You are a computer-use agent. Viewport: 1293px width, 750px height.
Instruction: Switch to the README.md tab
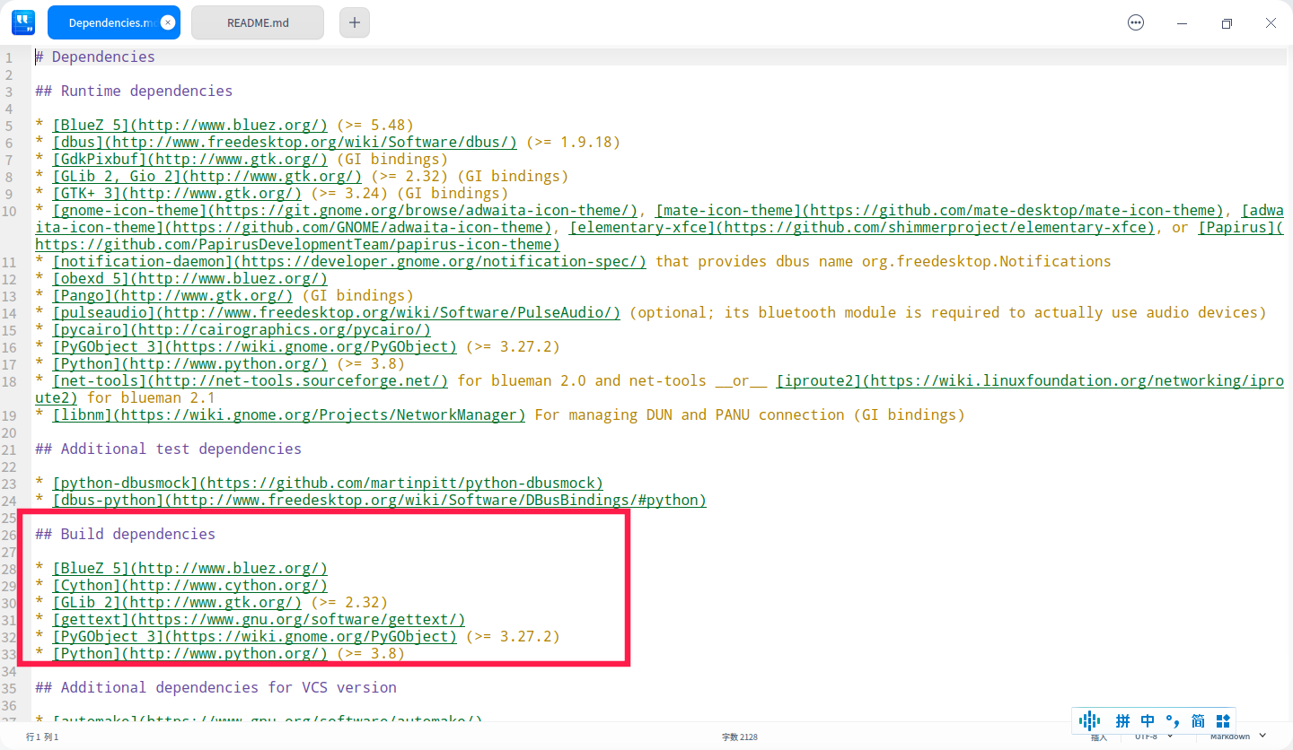pyautogui.click(x=258, y=22)
